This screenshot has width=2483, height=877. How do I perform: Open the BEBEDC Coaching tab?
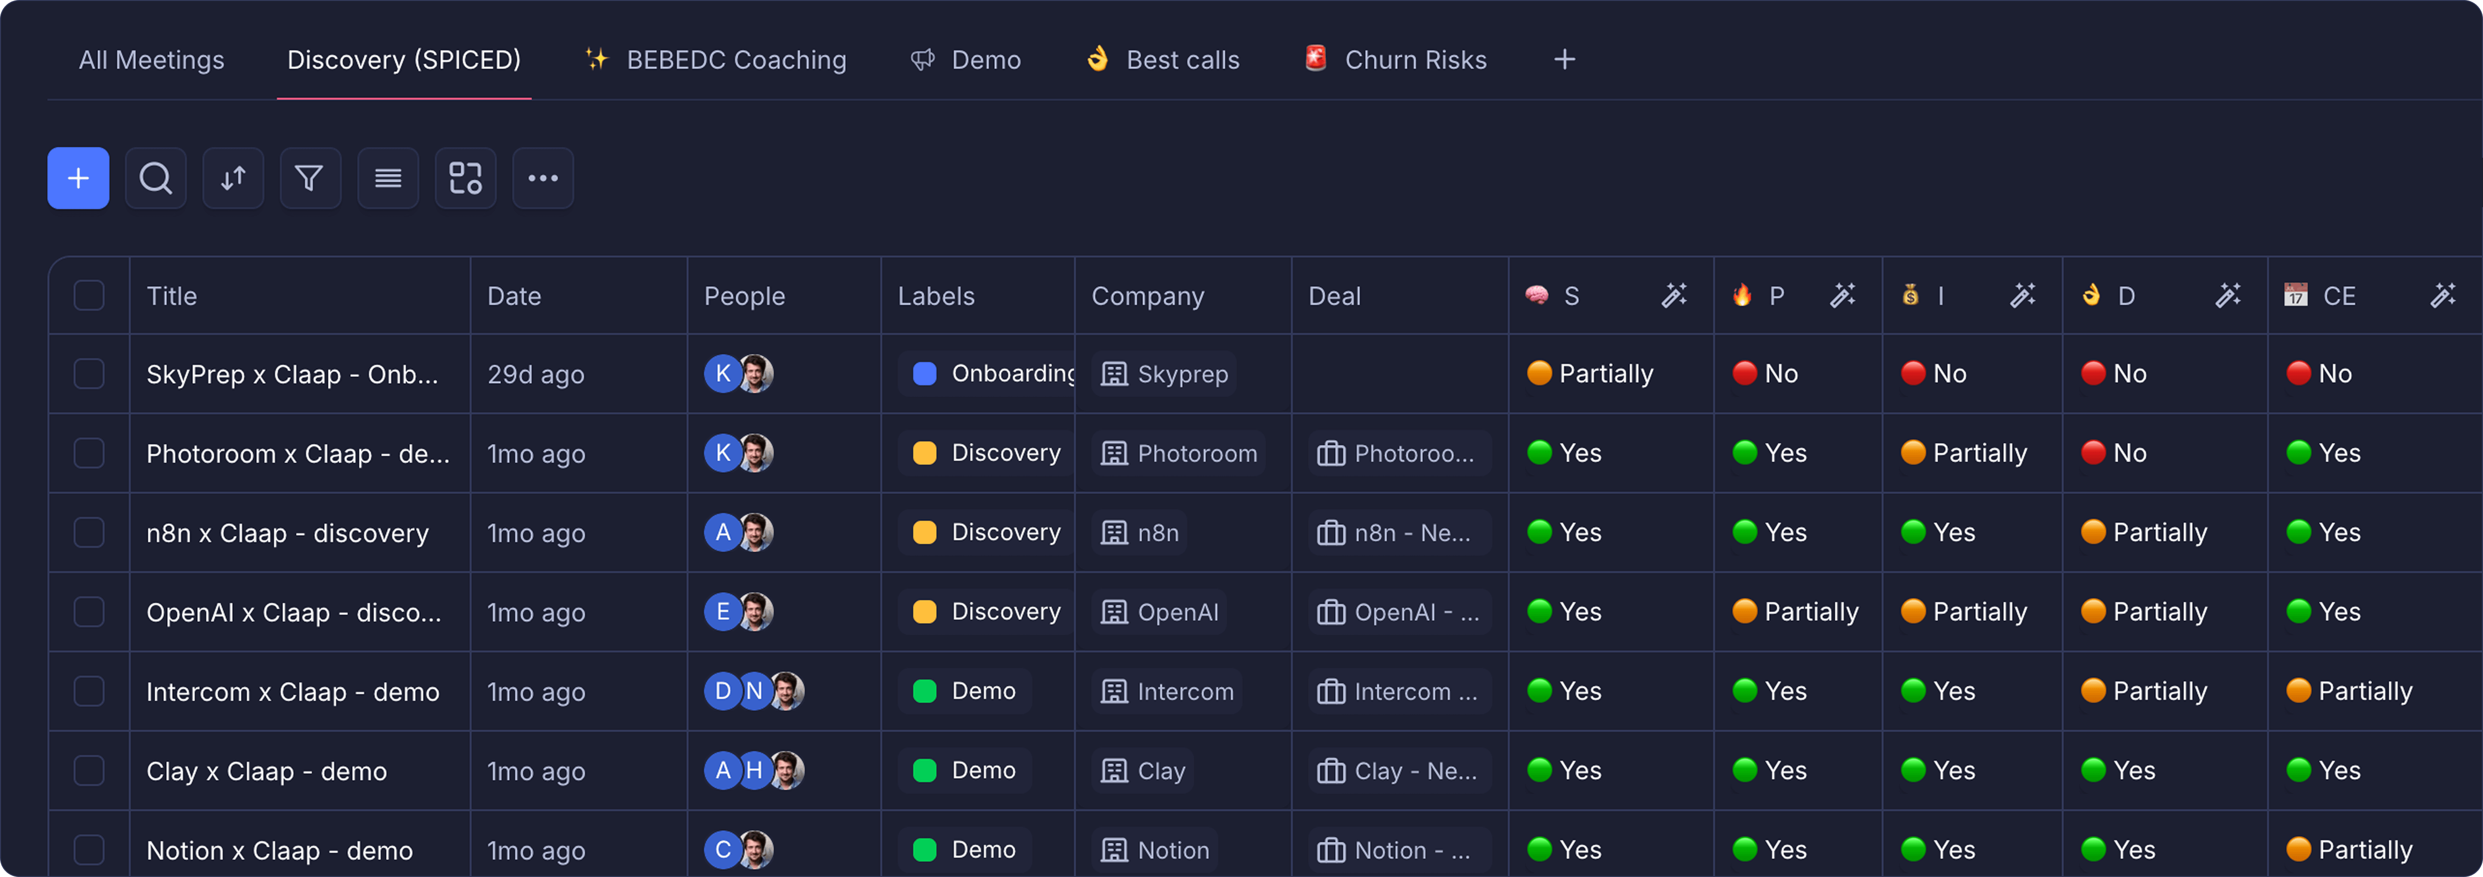[715, 60]
